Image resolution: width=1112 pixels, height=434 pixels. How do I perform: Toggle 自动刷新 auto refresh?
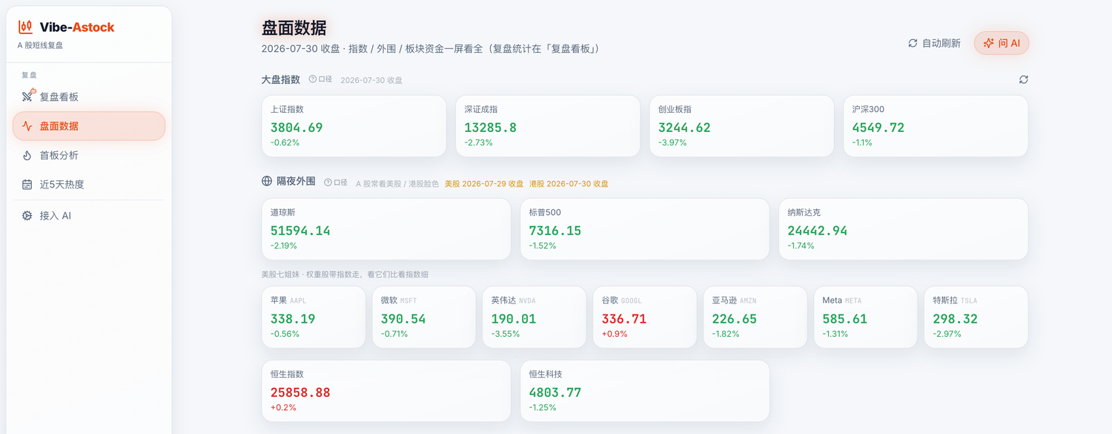pyautogui.click(x=934, y=43)
